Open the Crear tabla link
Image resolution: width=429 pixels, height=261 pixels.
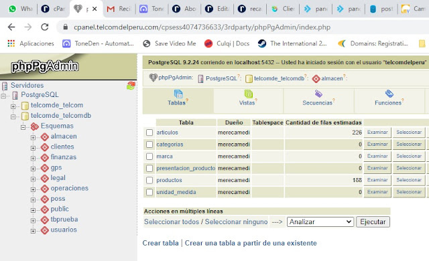(161, 243)
